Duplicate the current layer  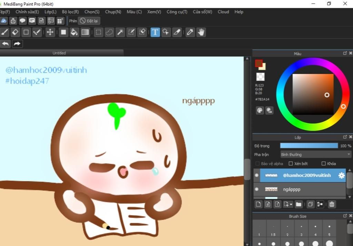(x=310, y=204)
